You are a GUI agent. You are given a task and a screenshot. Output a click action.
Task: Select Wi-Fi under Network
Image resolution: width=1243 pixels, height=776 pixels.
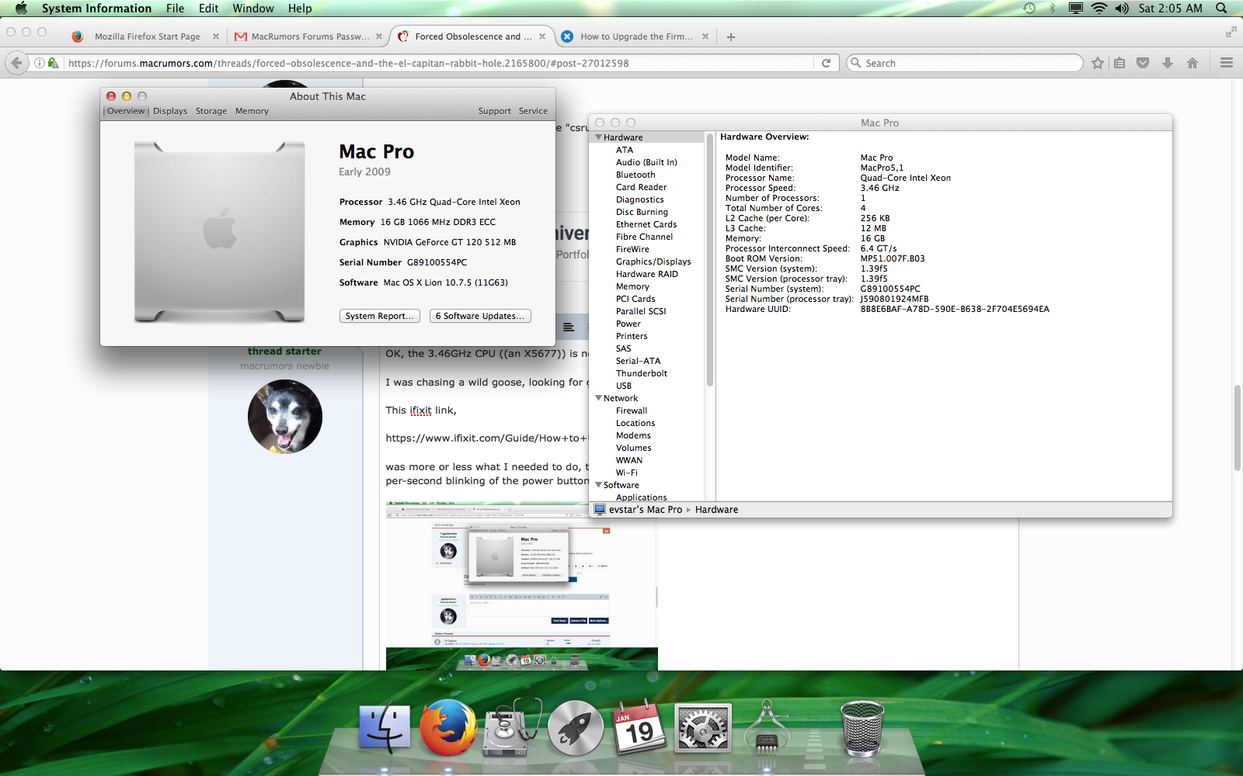click(x=627, y=473)
